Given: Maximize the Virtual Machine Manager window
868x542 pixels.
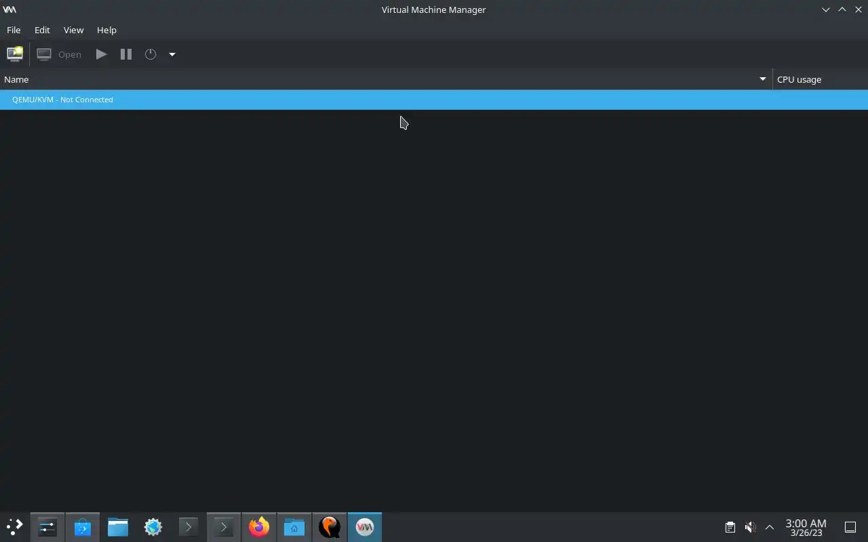Looking at the screenshot, I should (842, 9).
